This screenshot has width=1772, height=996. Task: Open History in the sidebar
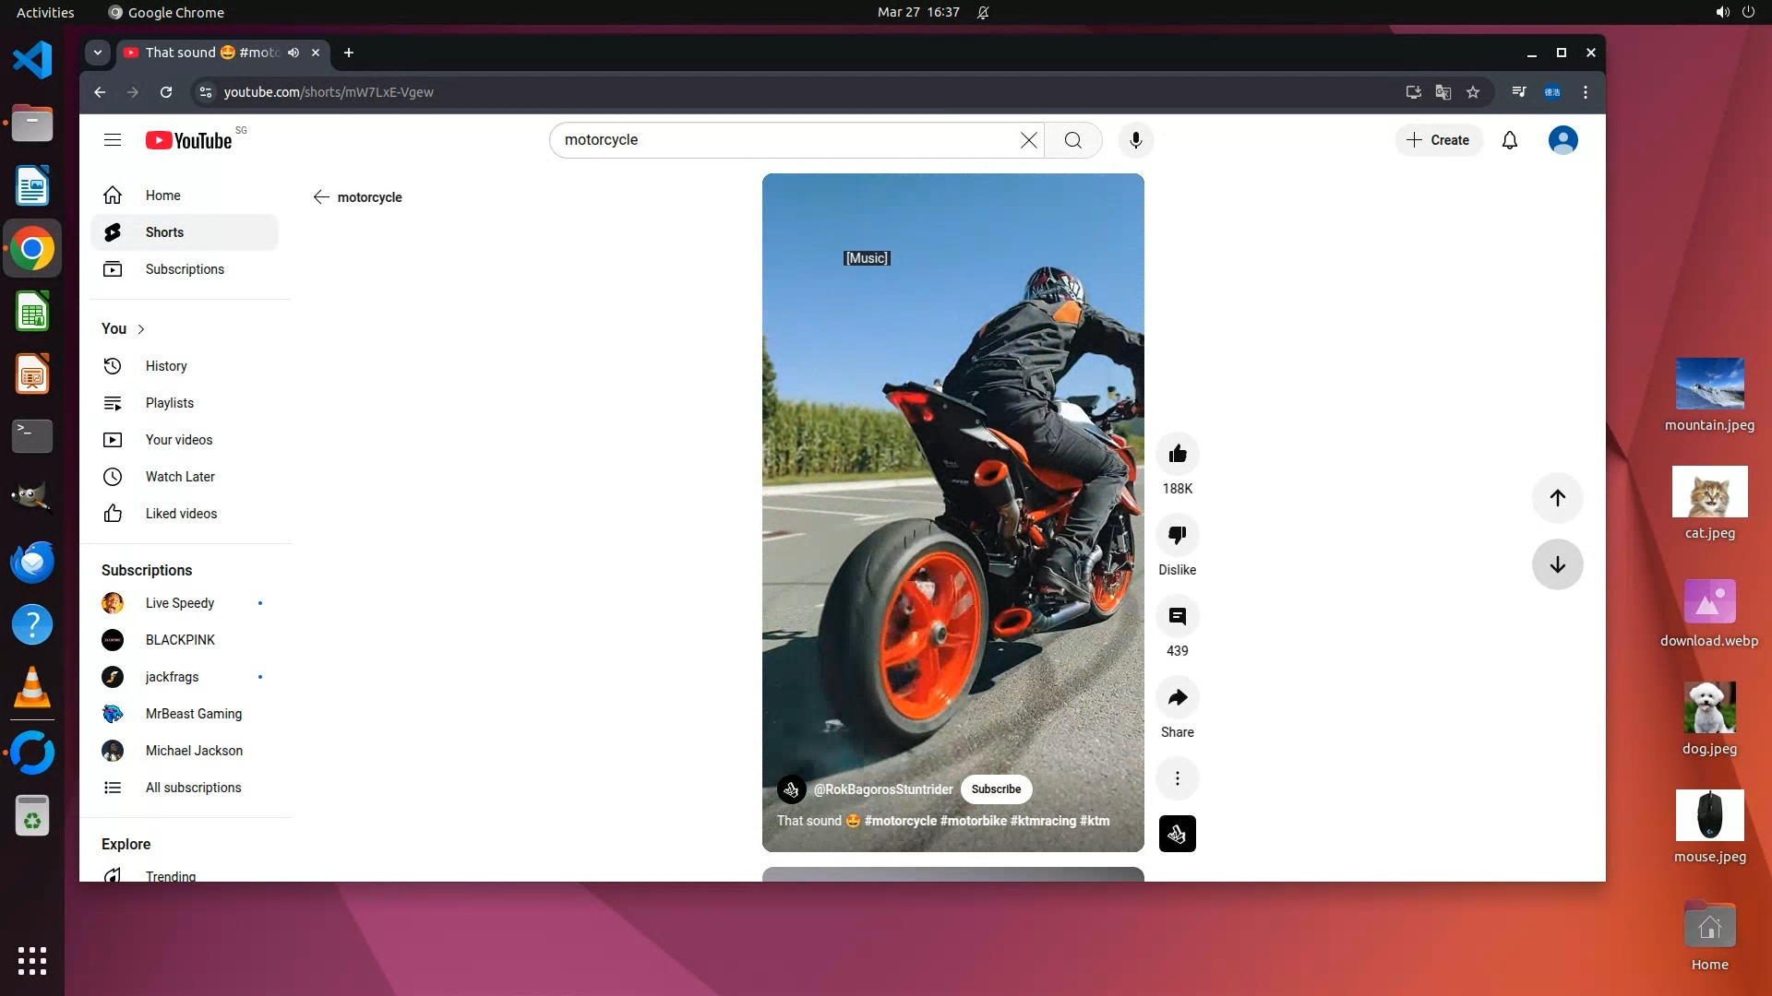click(166, 366)
